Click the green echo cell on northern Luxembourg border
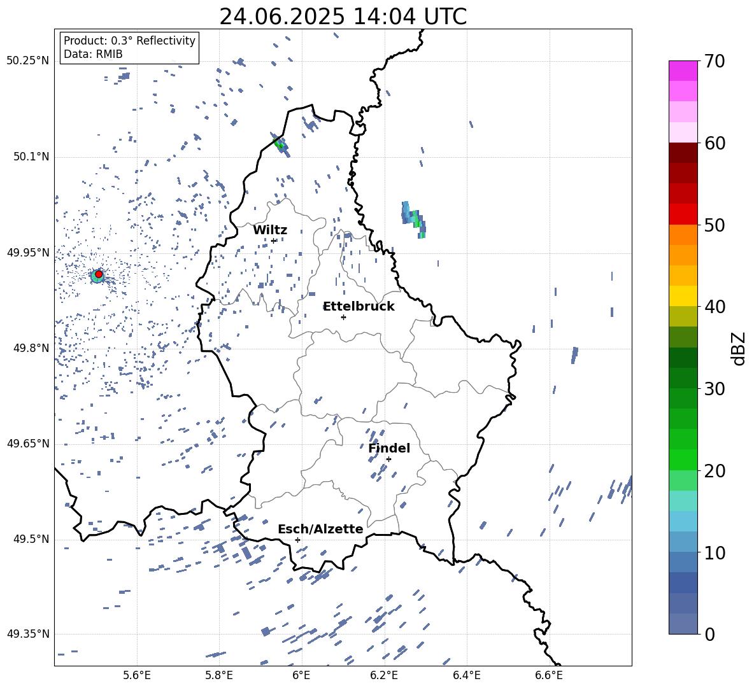754x688 pixels. pyautogui.click(x=281, y=144)
